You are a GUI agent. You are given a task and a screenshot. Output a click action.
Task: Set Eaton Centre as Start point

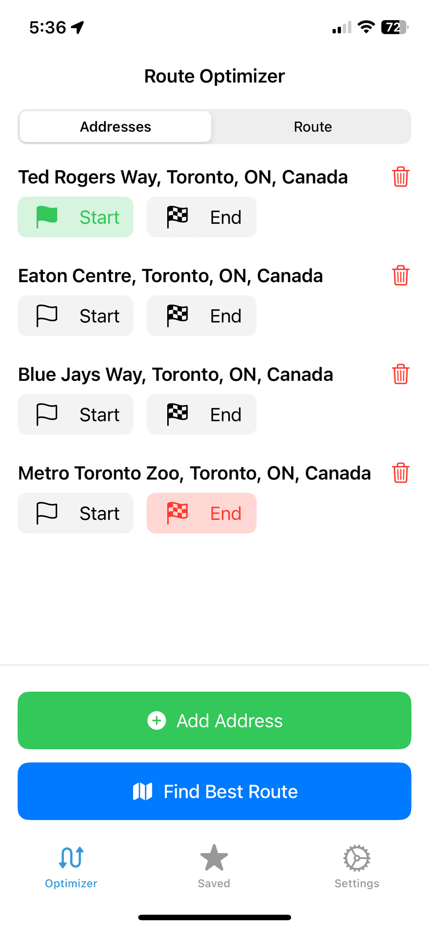pyautogui.click(x=75, y=316)
